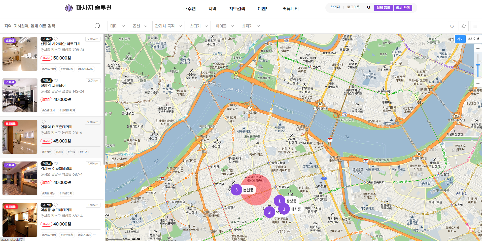This screenshot has height=241, width=482.
Task: Switch map to 스카이뷰 mode
Action: pos(473,39)
